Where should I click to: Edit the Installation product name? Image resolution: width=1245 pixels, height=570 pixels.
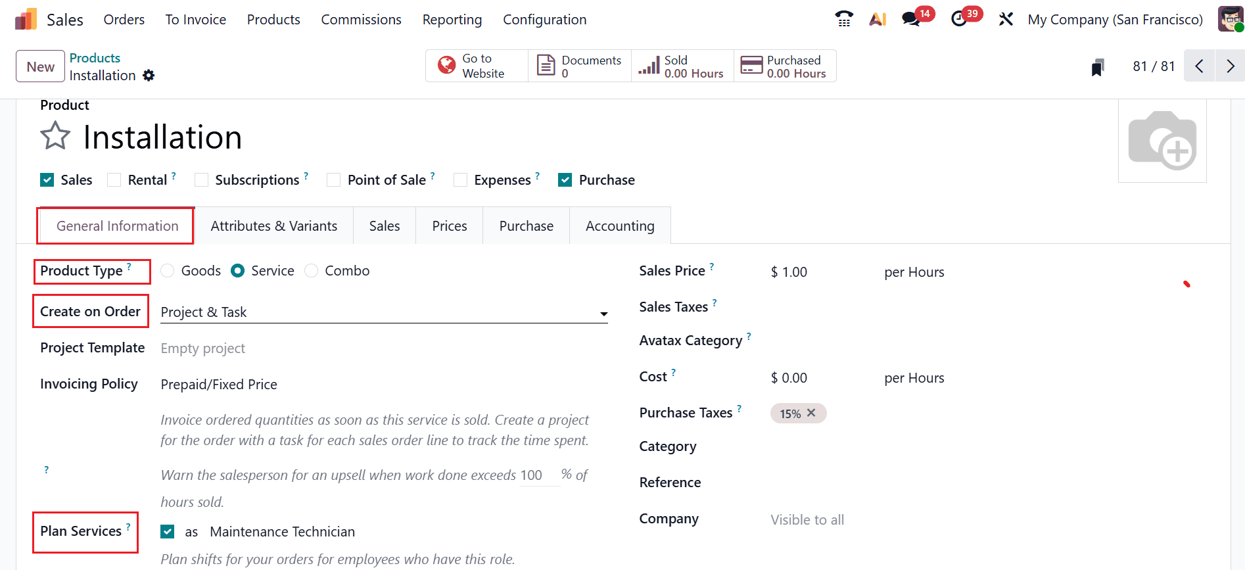click(x=162, y=137)
